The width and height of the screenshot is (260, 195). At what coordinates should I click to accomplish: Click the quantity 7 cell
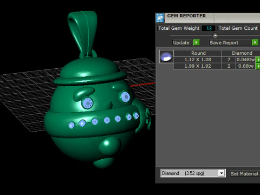pos(229,60)
